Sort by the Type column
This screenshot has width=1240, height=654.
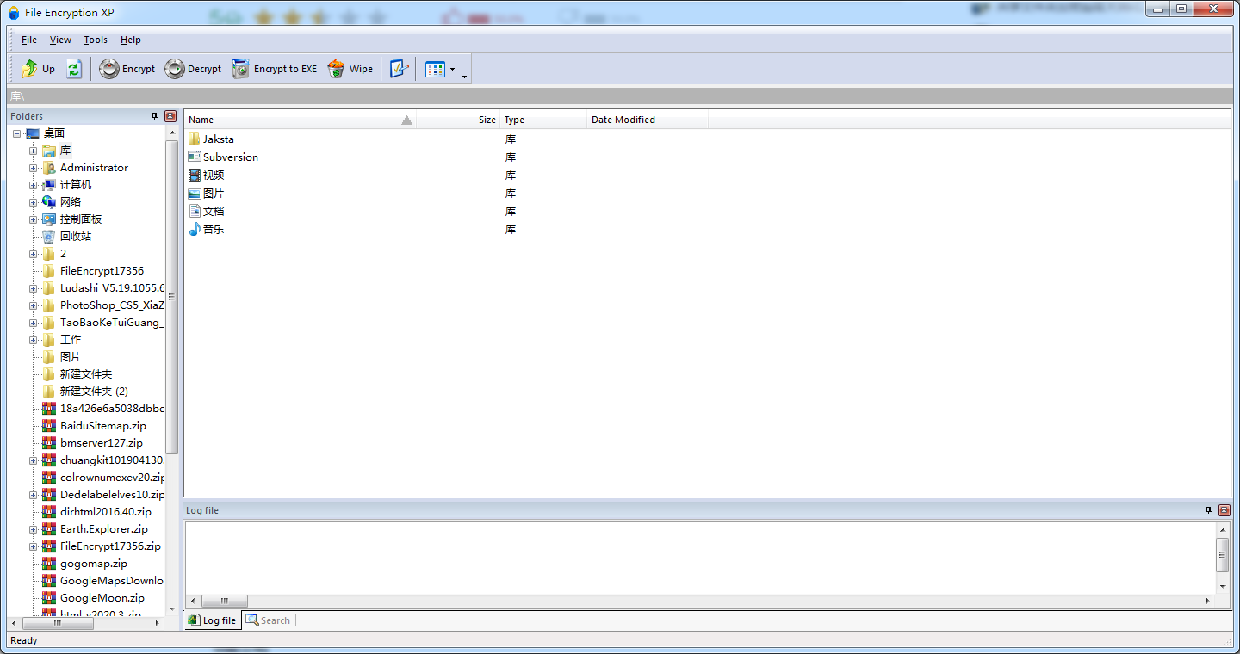pyautogui.click(x=543, y=120)
